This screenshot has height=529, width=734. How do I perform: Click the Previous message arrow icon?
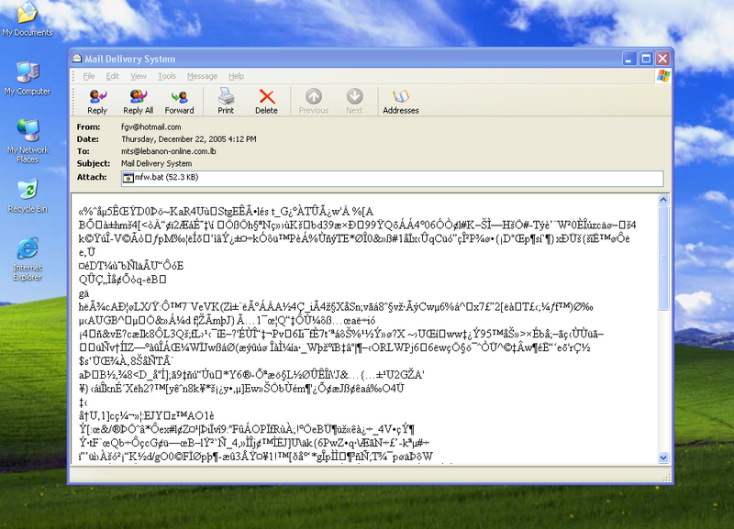coord(314,96)
